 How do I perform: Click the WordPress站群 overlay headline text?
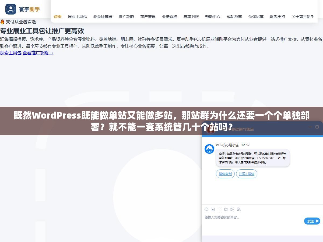[x=161, y=121]
